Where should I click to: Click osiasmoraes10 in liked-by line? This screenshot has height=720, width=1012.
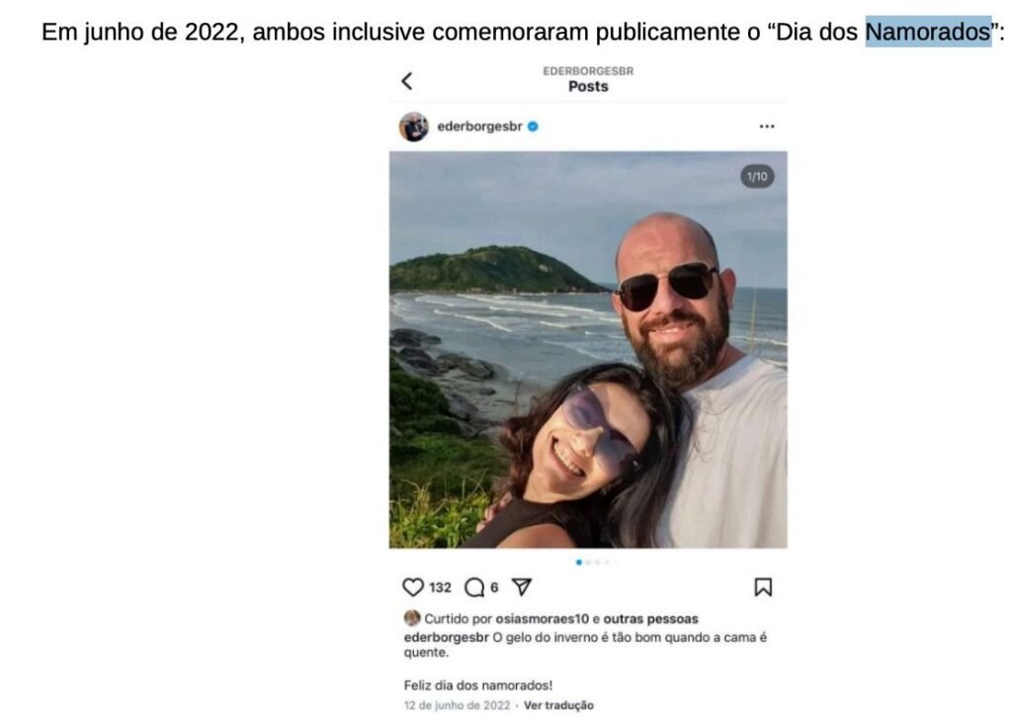[543, 618]
